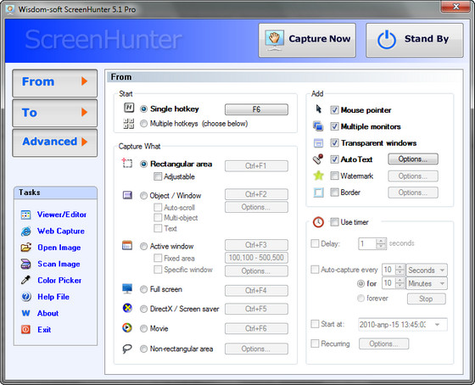Click the Transparent windows icon

pos(318,142)
